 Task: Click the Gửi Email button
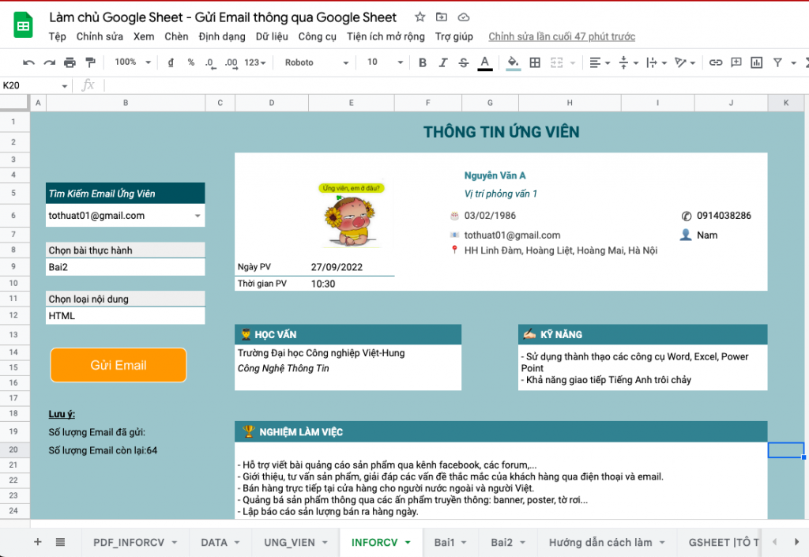119,365
